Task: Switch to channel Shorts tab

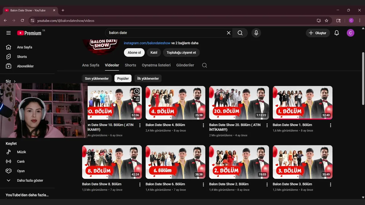Action: [x=130, y=65]
